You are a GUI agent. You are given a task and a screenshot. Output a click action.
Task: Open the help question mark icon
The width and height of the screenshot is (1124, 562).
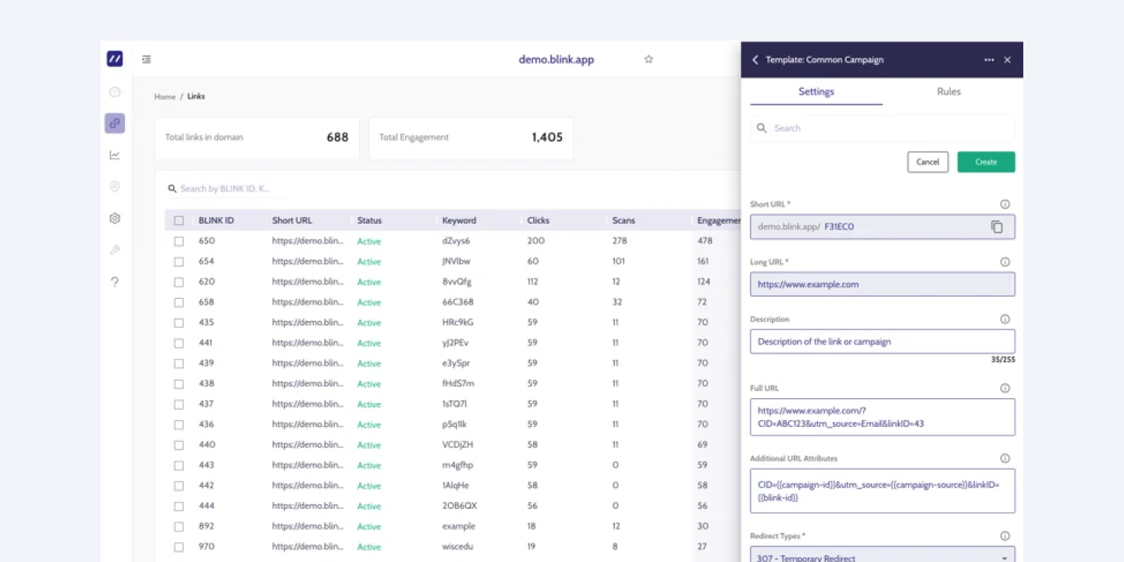coord(115,282)
